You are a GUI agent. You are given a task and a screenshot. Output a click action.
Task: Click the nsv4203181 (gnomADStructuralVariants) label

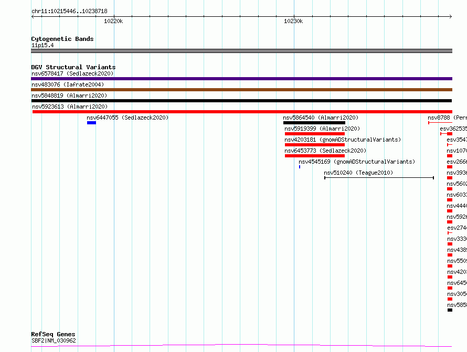point(343,140)
